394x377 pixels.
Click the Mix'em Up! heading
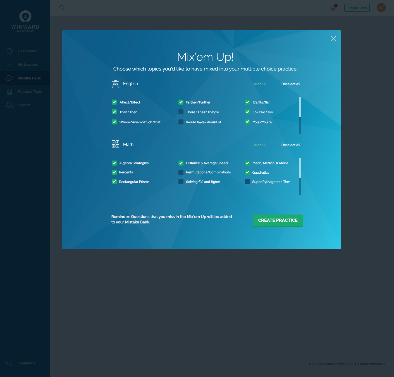click(205, 57)
